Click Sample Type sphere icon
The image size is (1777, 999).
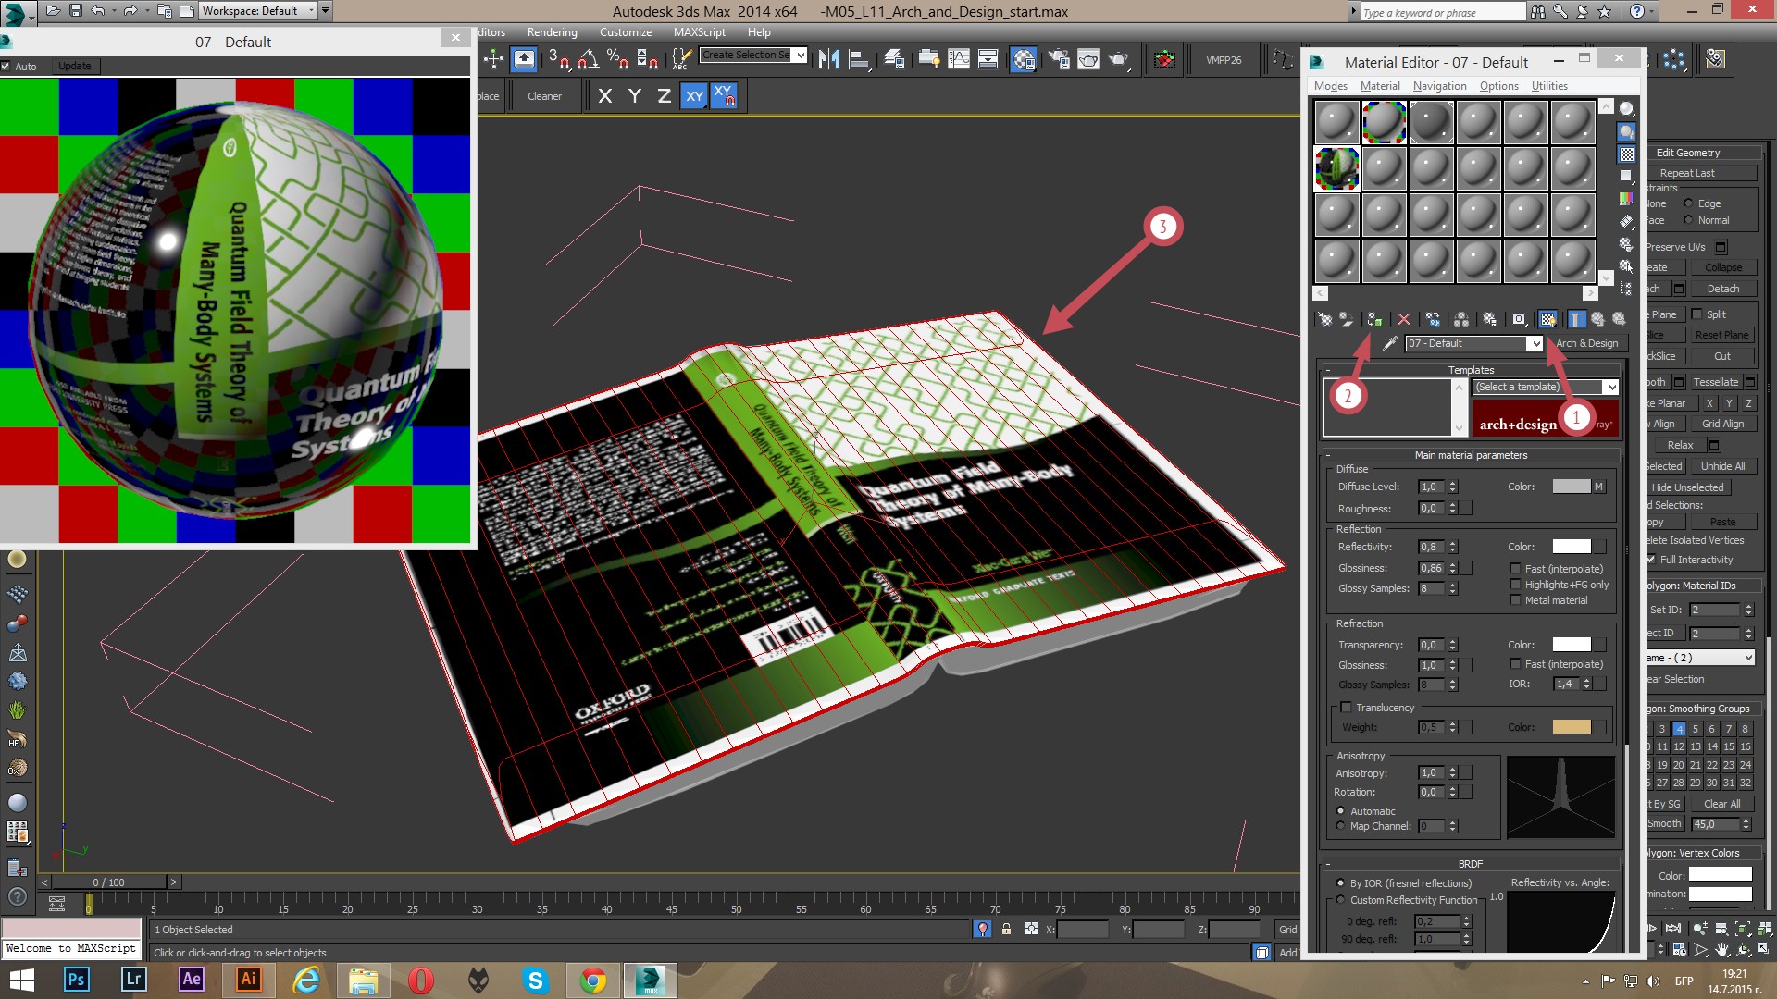1626,109
